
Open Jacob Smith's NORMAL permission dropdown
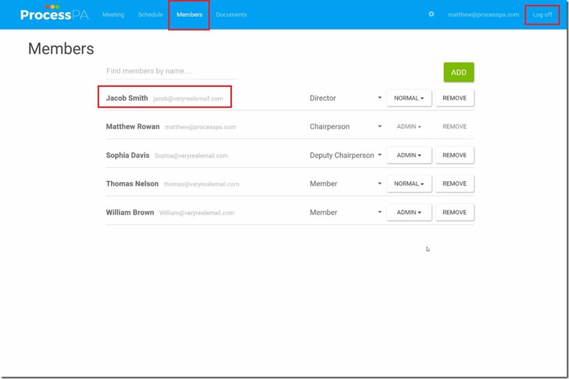[x=408, y=98]
